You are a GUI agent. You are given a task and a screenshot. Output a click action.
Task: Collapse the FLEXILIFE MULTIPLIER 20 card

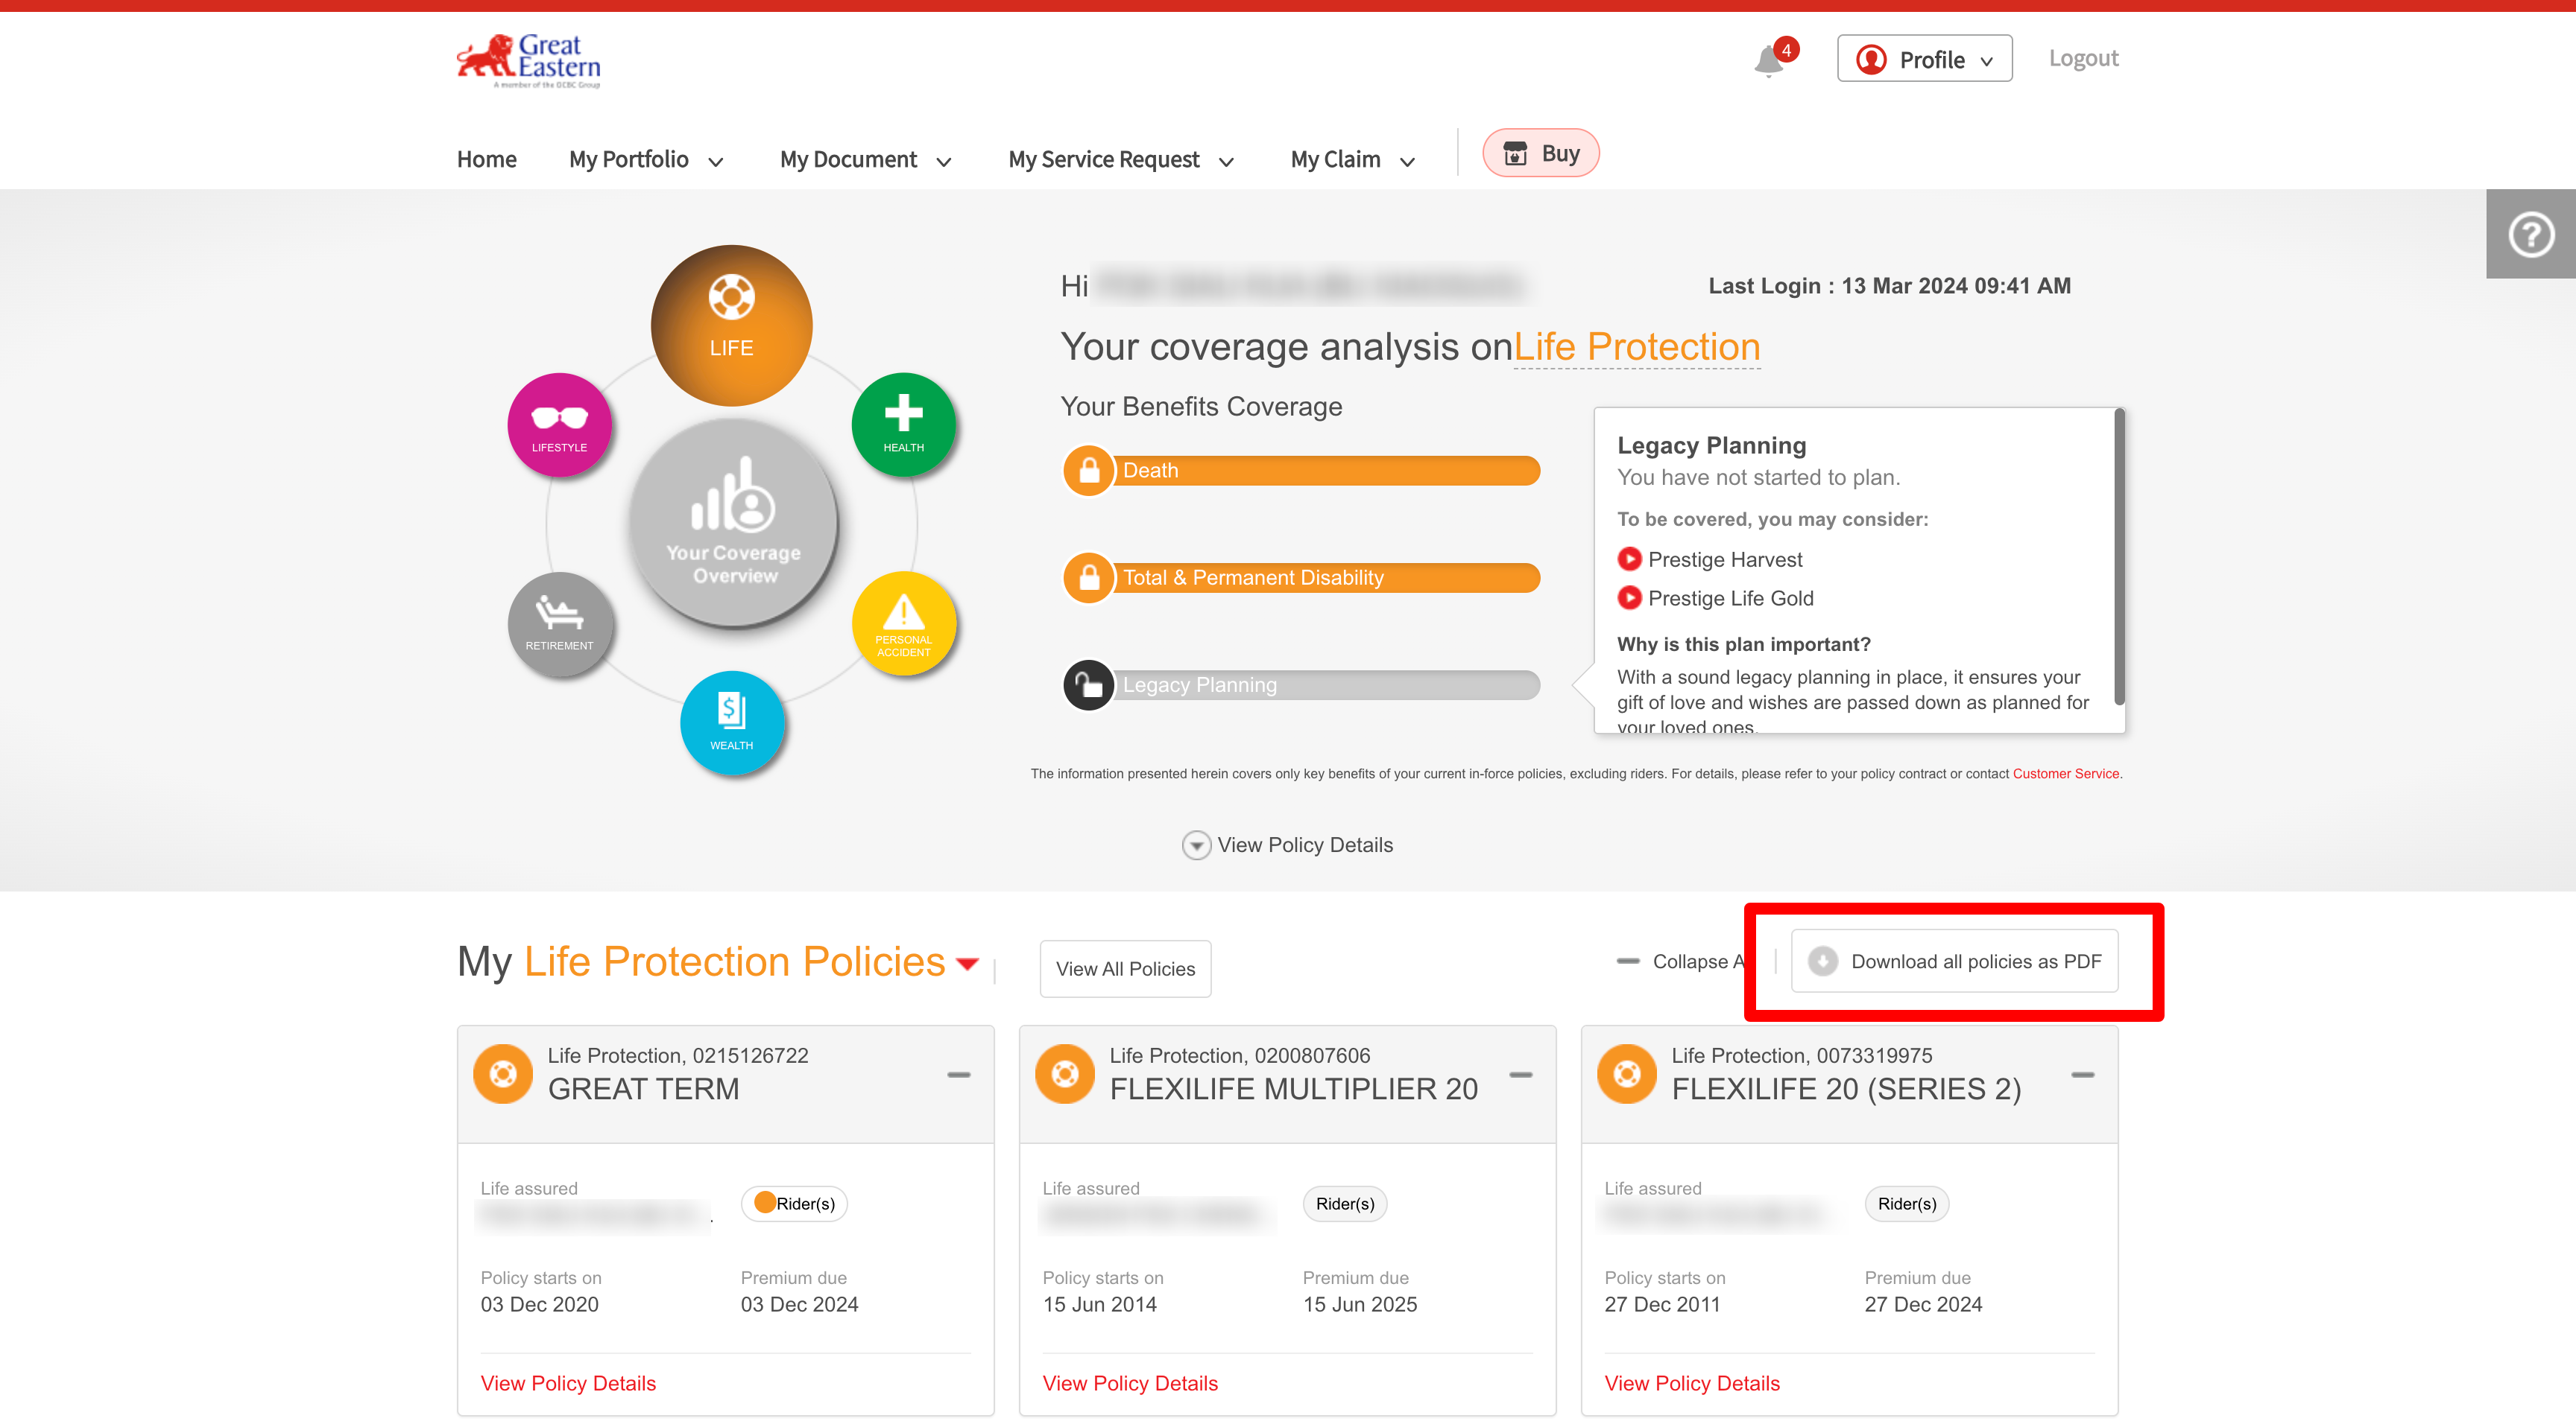[1520, 1075]
